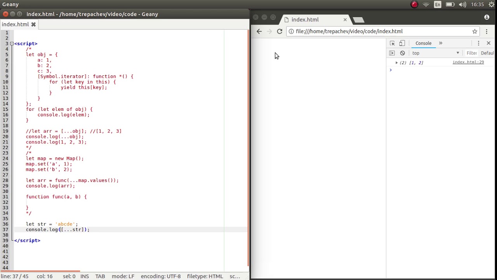Click the 'col: 16' status bar entry
Viewport: 497px width, 280px height.
coord(45,276)
